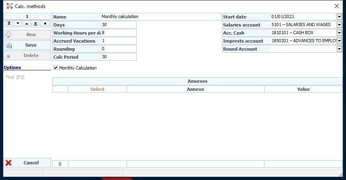The width and height of the screenshot is (346, 180).
Task: Click the Working Hours per day field
Action: (119, 33)
